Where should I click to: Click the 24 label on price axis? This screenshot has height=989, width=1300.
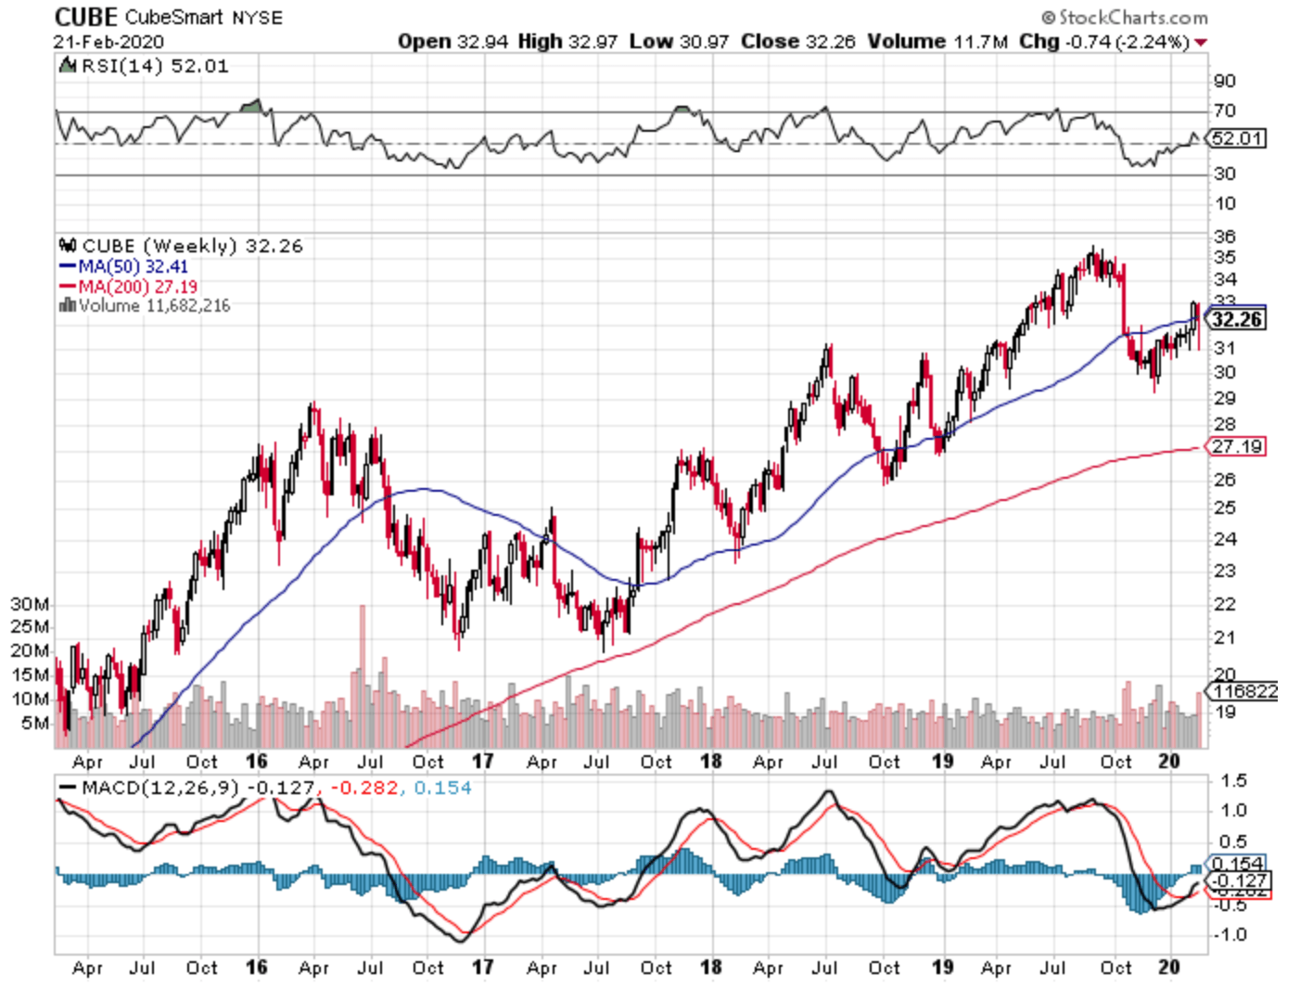pyautogui.click(x=1225, y=539)
